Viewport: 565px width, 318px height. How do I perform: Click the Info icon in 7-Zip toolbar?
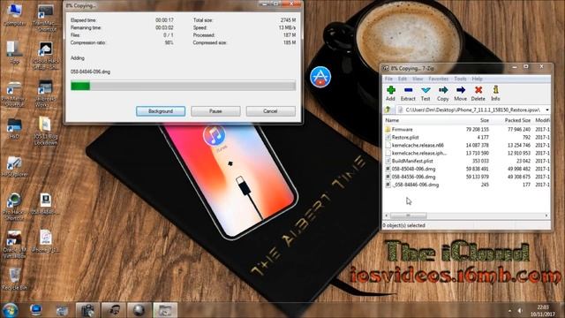point(495,90)
